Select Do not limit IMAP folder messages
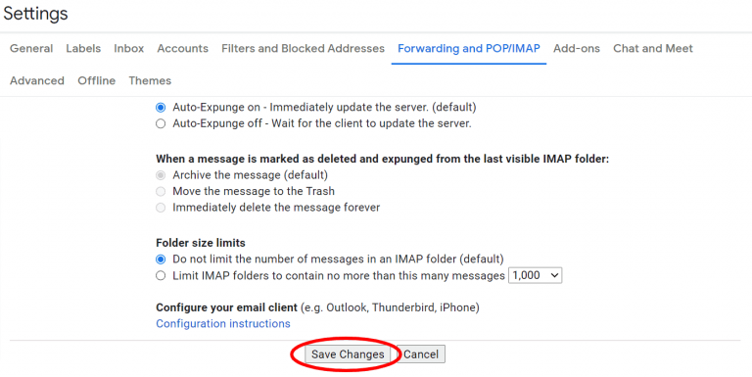The height and width of the screenshot is (377, 752). click(161, 259)
